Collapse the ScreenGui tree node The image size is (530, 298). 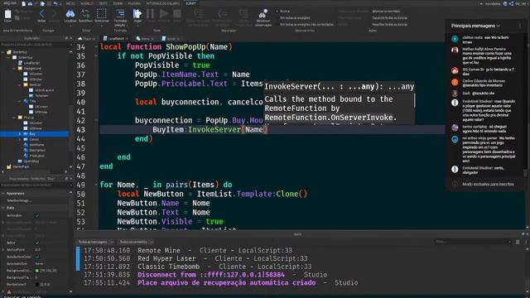point(9,57)
